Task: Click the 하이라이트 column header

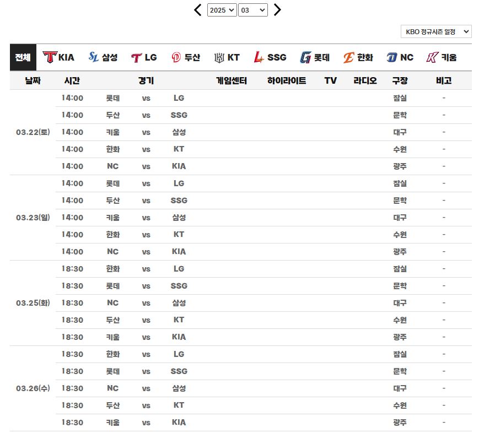Action: click(x=287, y=81)
